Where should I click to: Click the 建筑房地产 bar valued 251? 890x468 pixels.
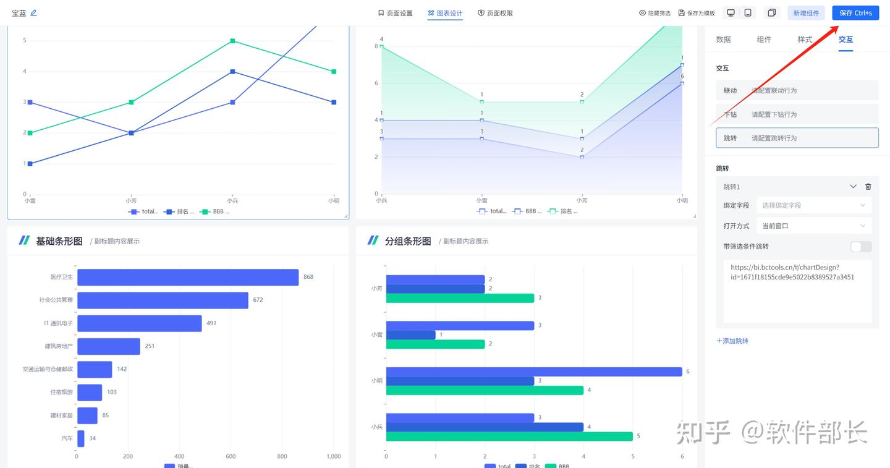[x=109, y=346]
